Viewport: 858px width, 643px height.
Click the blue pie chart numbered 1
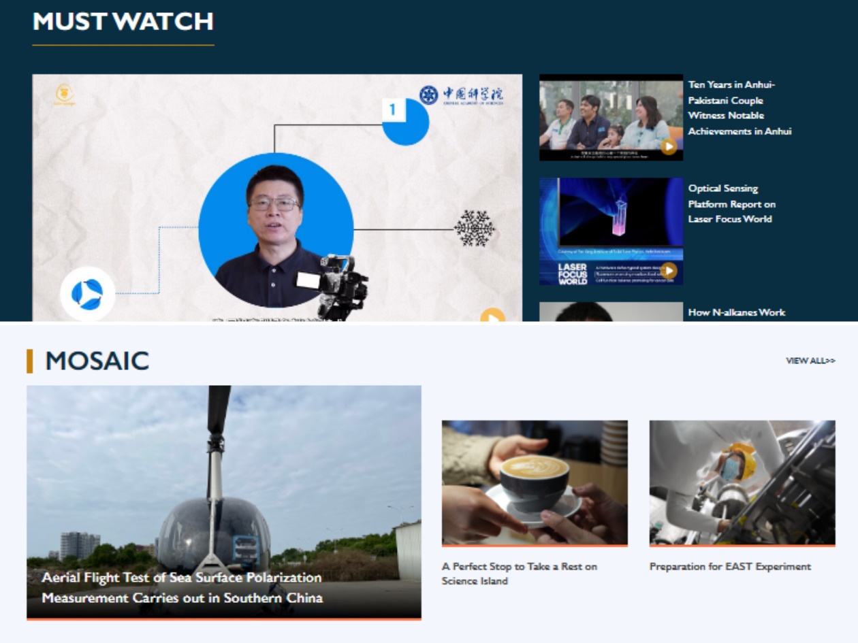click(404, 121)
